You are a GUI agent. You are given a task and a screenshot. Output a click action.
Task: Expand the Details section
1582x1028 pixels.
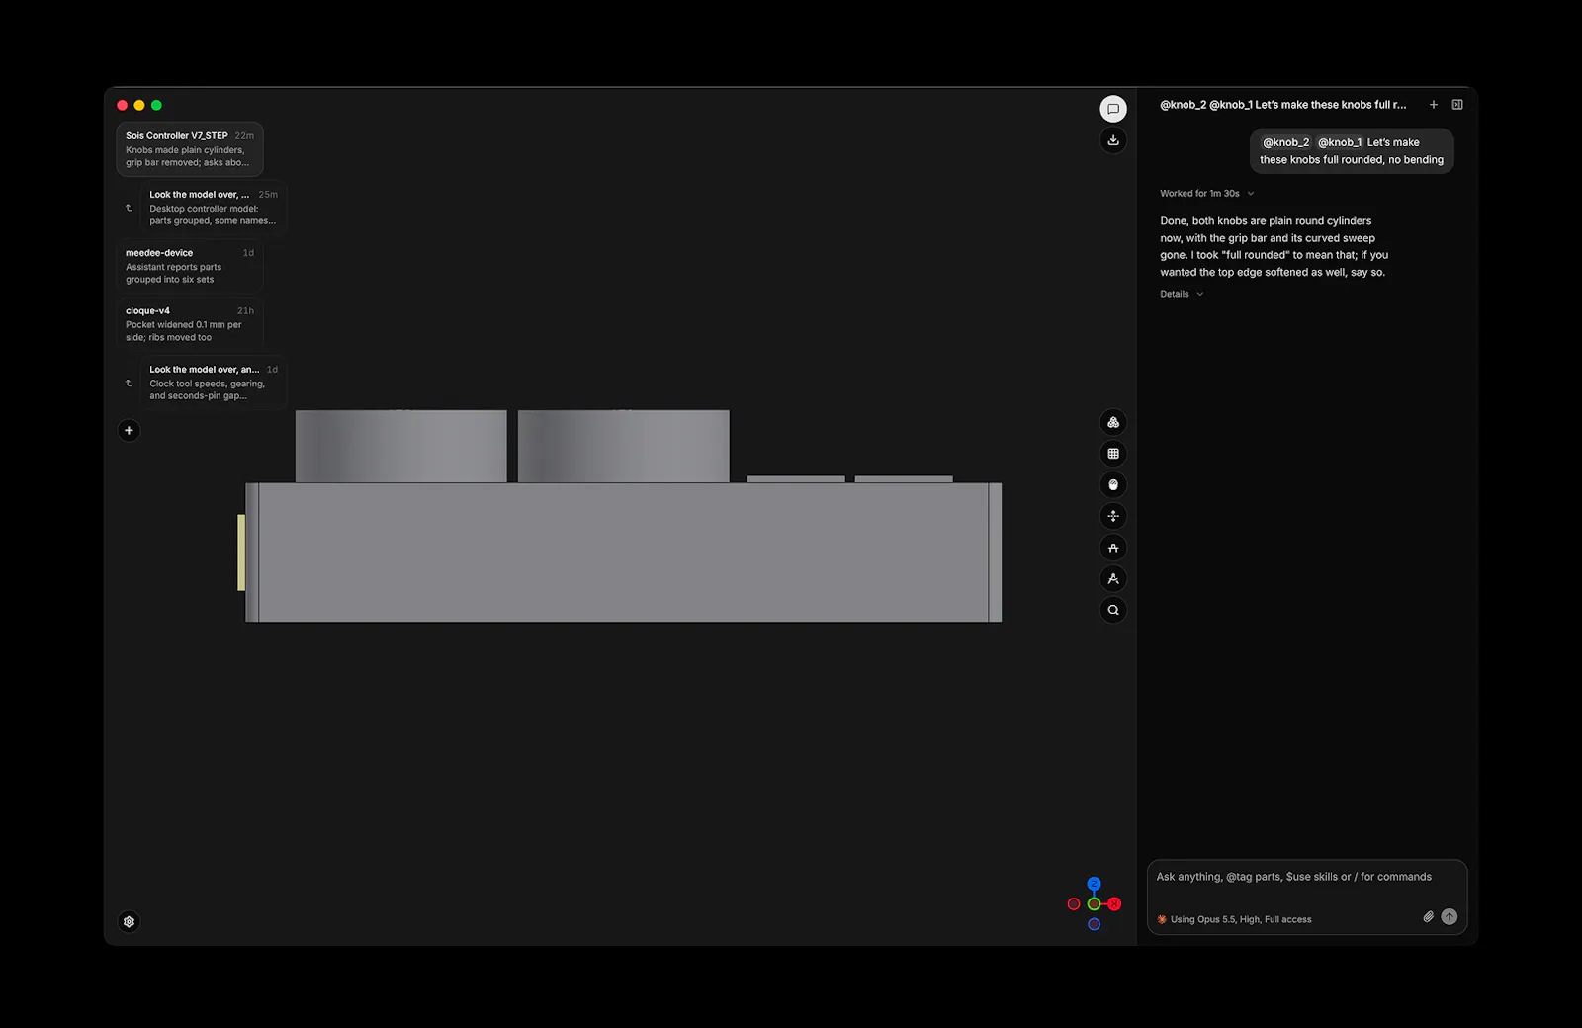point(1182,294)
